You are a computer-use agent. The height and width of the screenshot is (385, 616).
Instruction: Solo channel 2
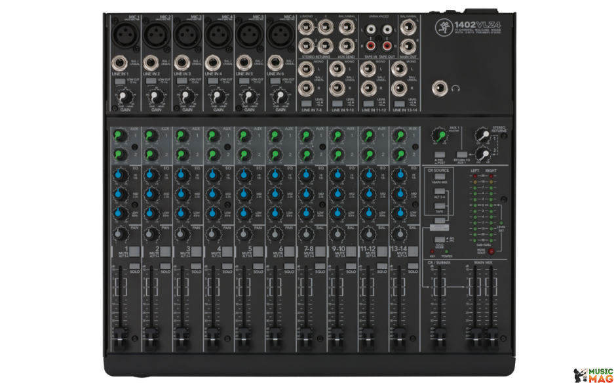point(165,266)
